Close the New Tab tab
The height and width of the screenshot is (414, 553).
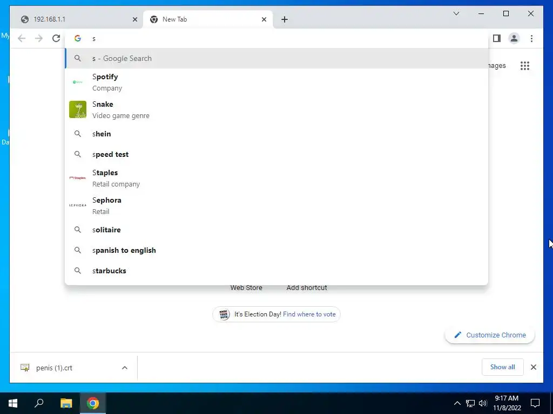[264, 19]
